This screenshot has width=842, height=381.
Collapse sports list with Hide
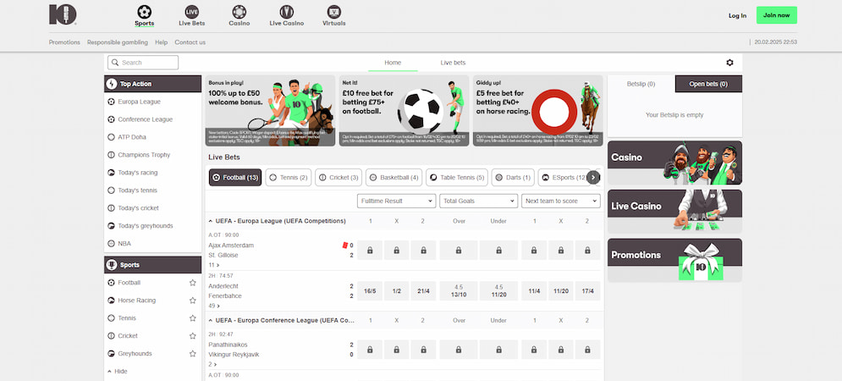click(117, 372)
